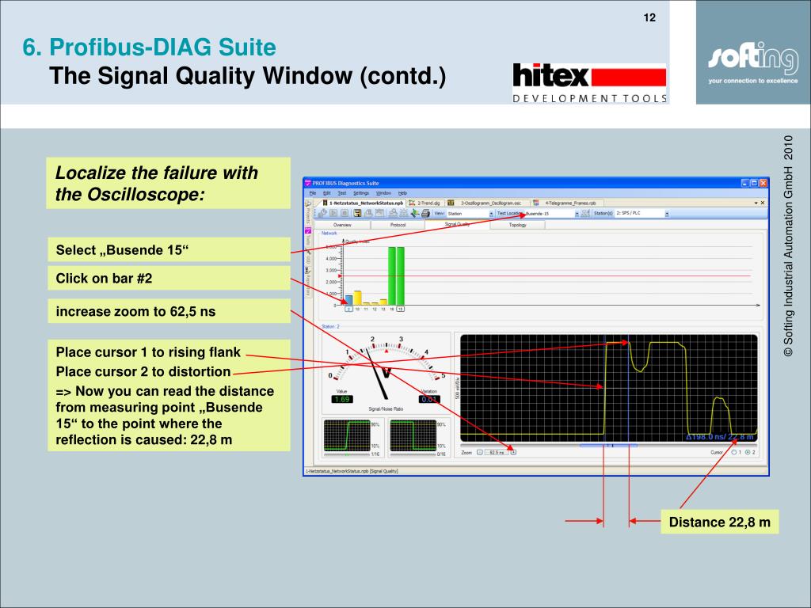The height and width of the screenshot is (608, 811).
Task: Click zoom-in plus button beside 62.5 ns
Action: (513, 452)
